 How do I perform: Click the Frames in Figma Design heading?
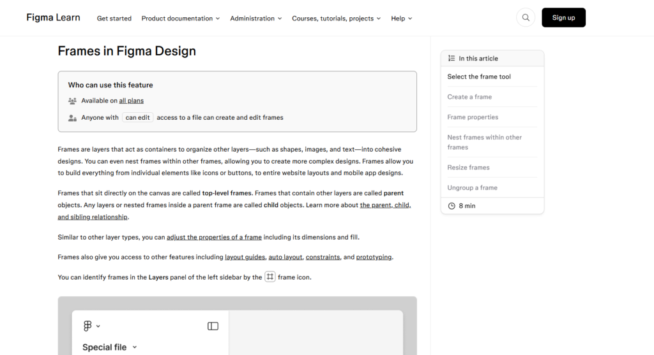tap(127, 51)
